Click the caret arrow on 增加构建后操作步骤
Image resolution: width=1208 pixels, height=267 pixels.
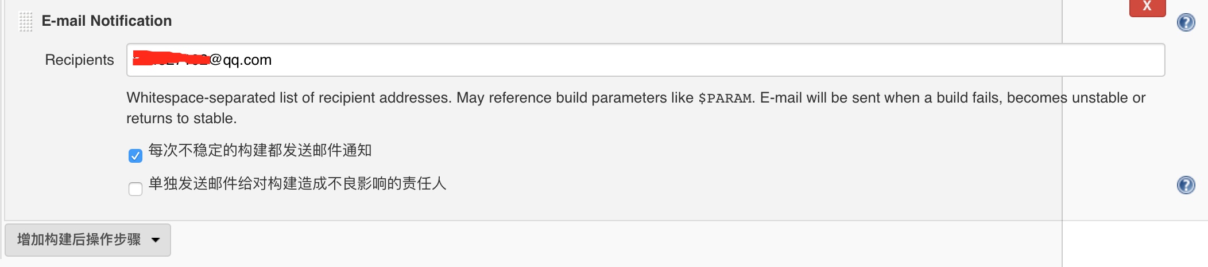[x=156, y=240]
